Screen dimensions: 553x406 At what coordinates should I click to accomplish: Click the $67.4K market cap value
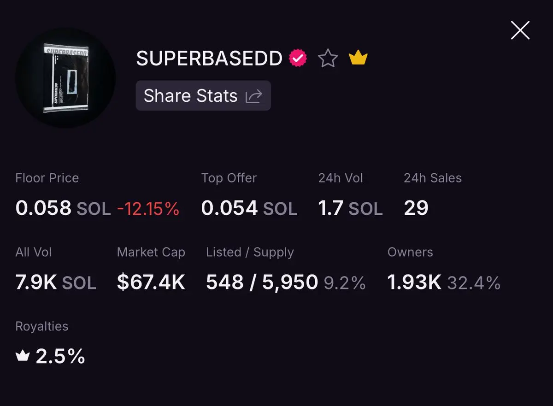pos(151,282)
